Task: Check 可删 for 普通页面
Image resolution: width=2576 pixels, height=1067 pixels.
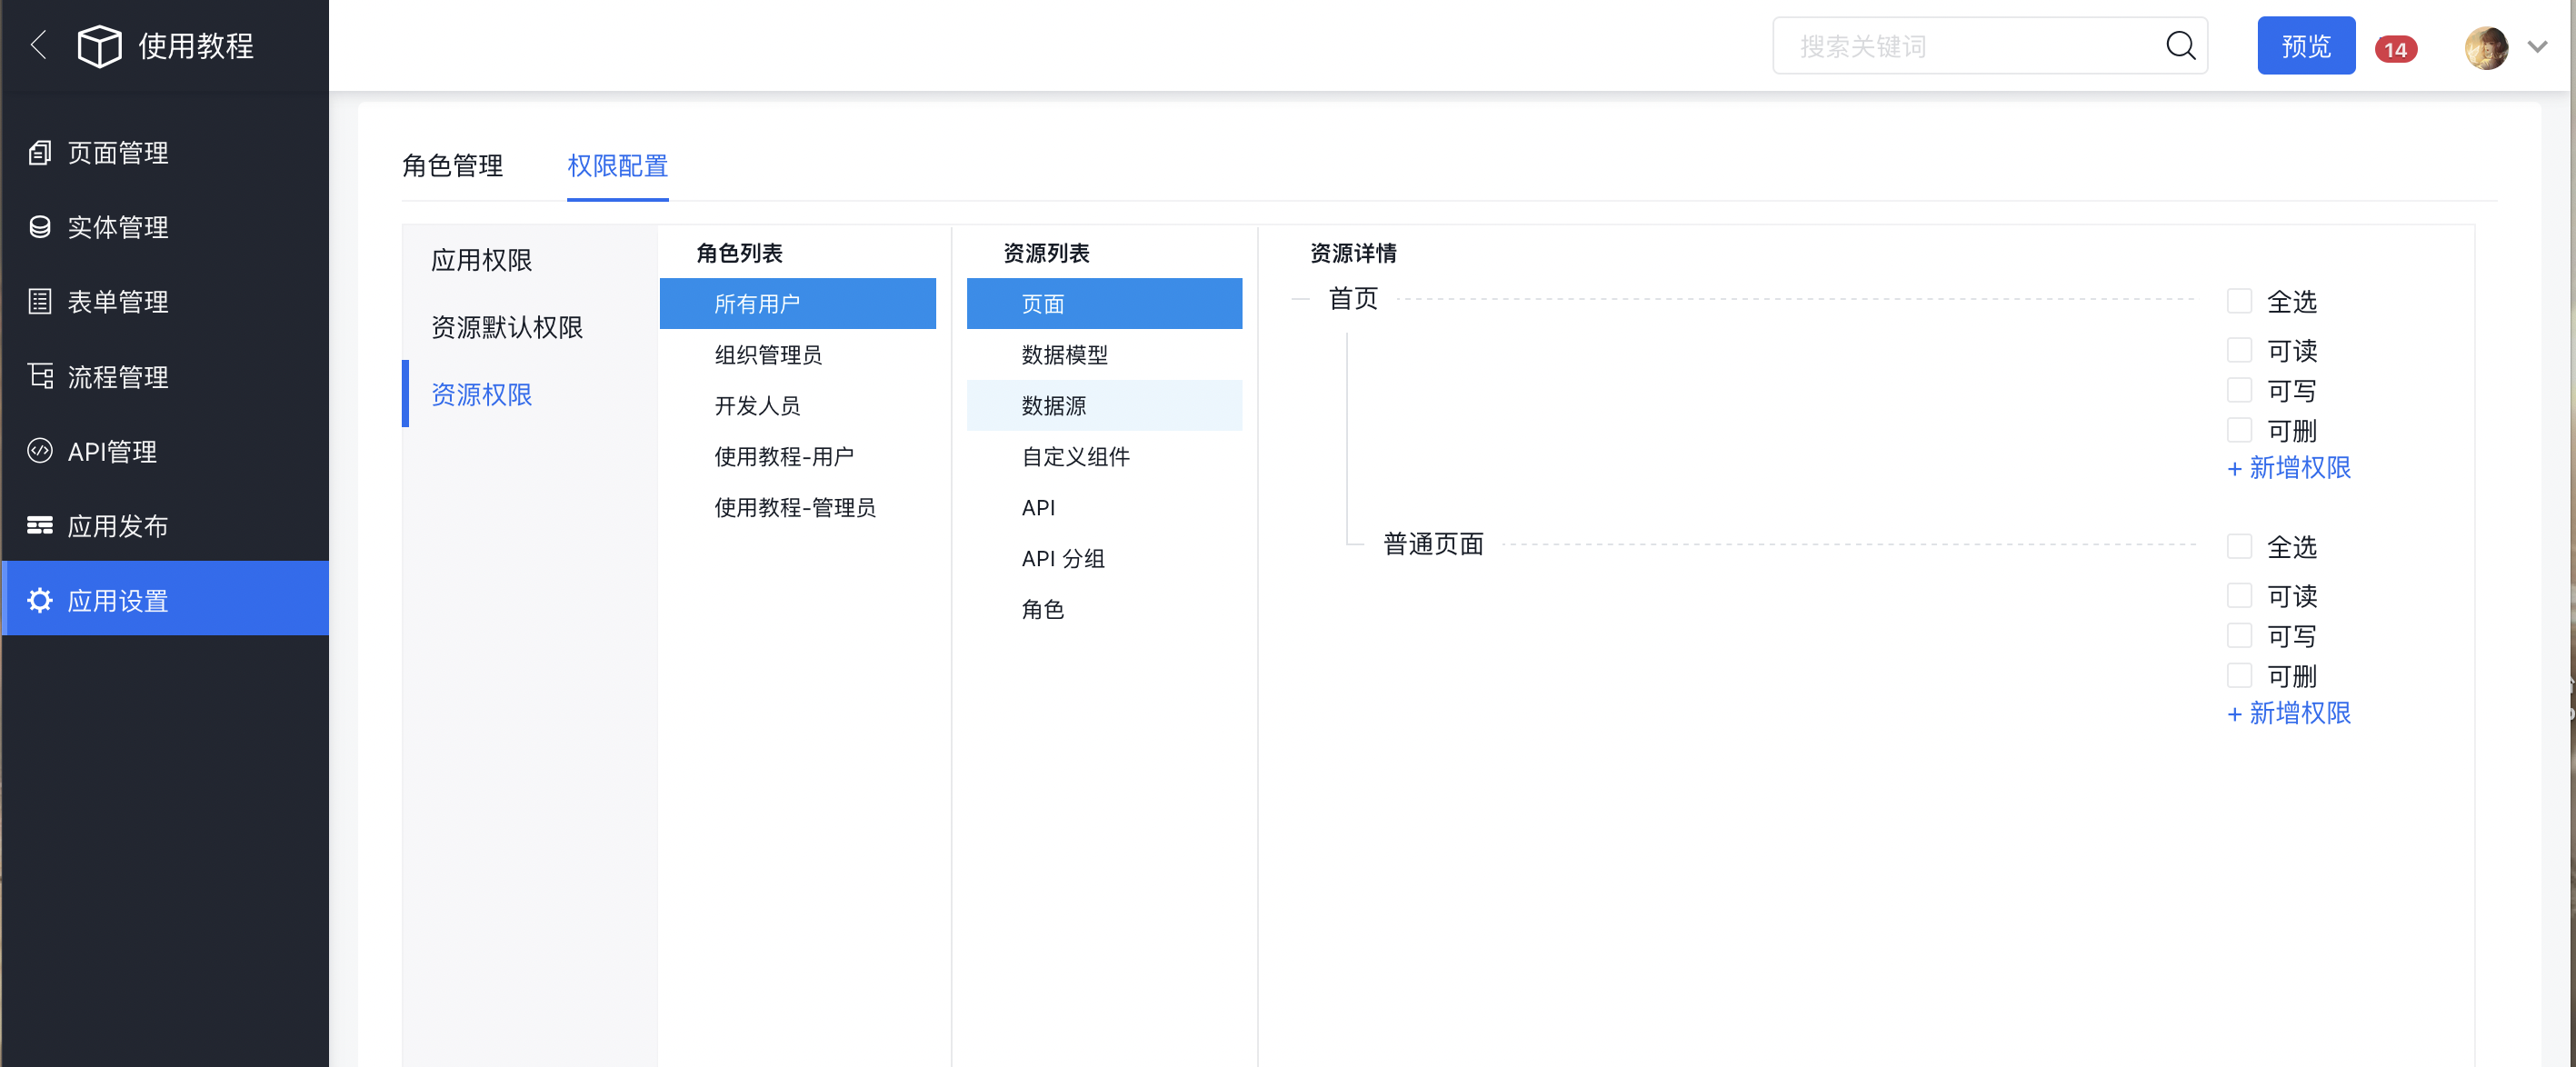Action: (x=2239, y=675)
